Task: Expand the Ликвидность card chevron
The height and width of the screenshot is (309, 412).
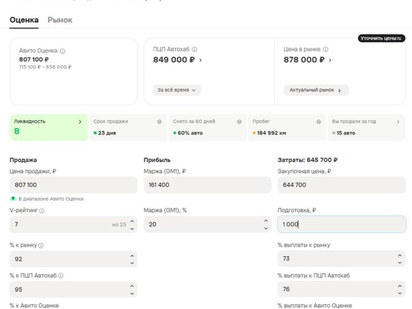Action: click(80, 122)
